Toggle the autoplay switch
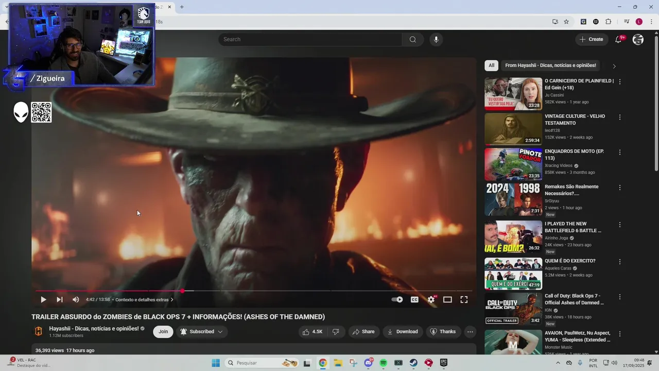This screenshot has width=659, height=371. [397, 299]
